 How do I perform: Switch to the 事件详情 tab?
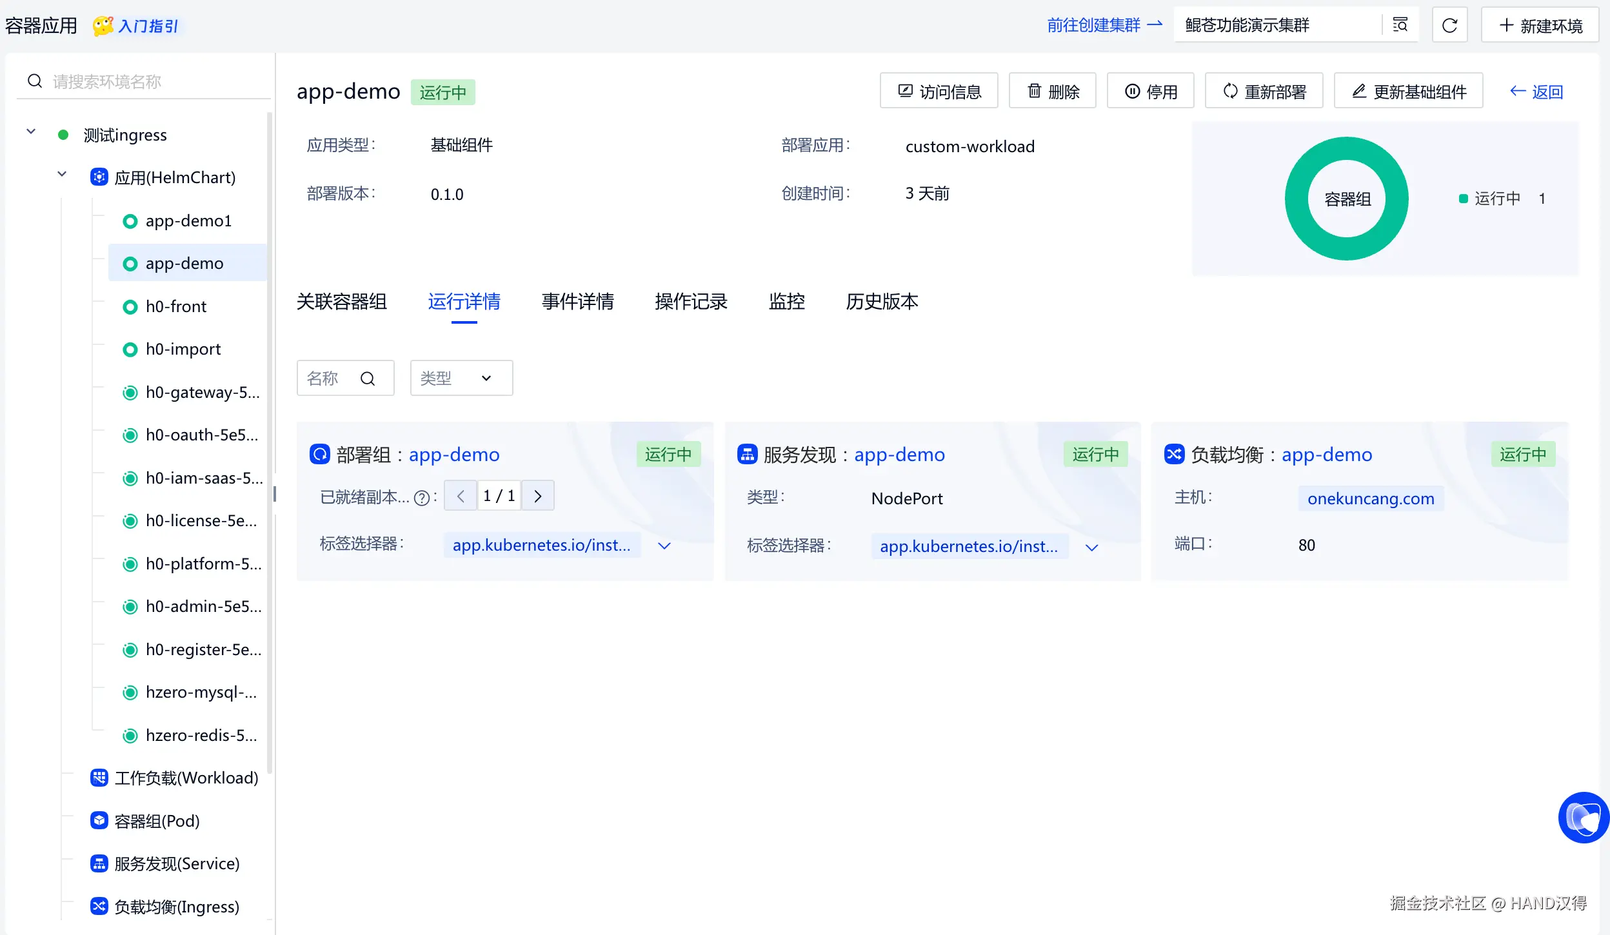click(577, 301)
